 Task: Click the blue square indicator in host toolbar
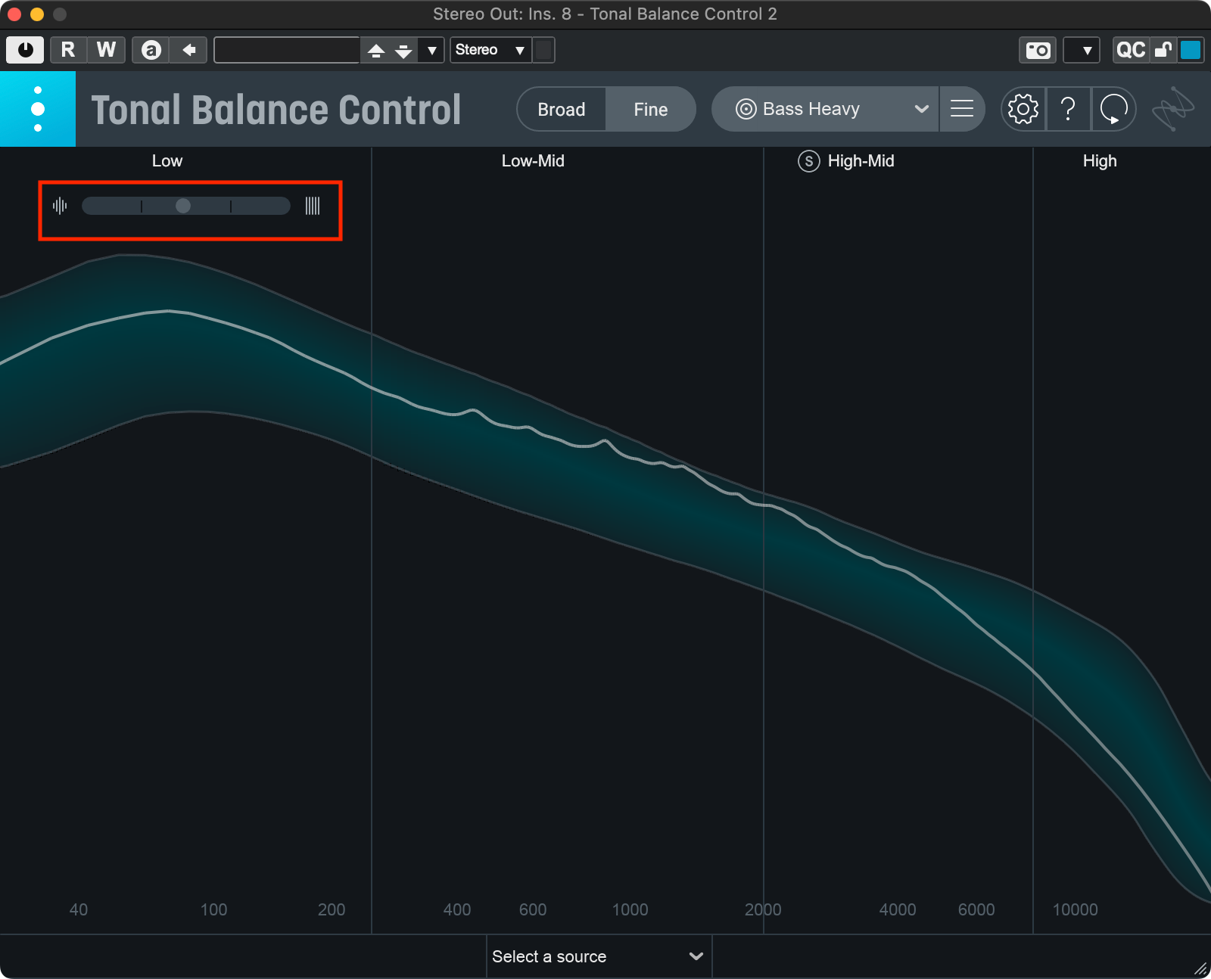[x=1191, y=50]
